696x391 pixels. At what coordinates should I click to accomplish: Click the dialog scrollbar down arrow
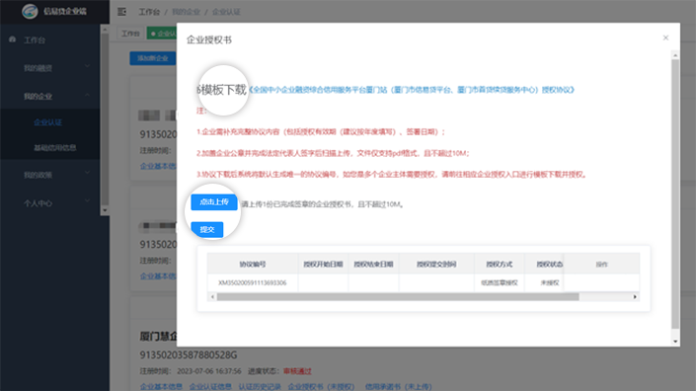(675, 342)
